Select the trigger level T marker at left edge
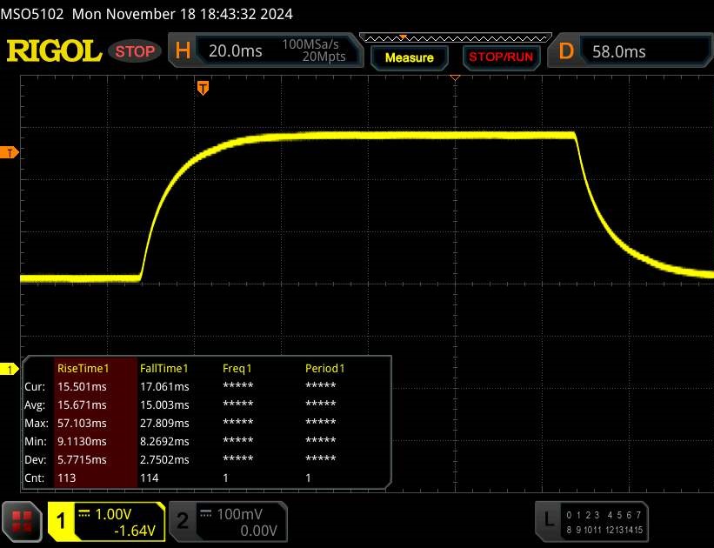The image size is (714, 548). (9, 152)
